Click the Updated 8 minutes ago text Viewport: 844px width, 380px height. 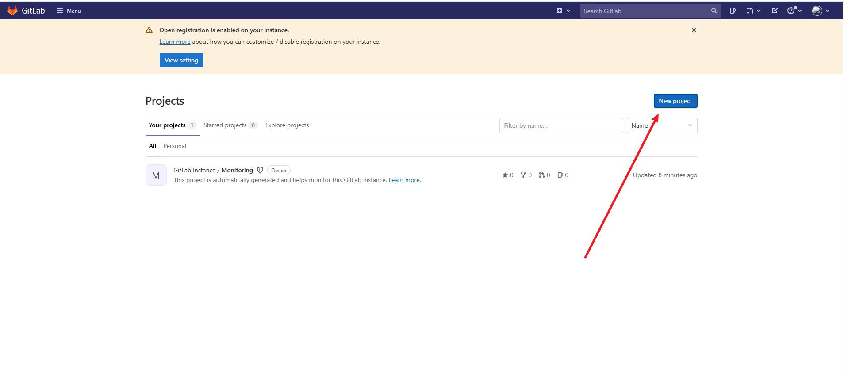[665, 175]
